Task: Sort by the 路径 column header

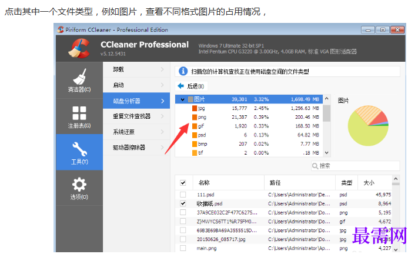Action: 300,183
